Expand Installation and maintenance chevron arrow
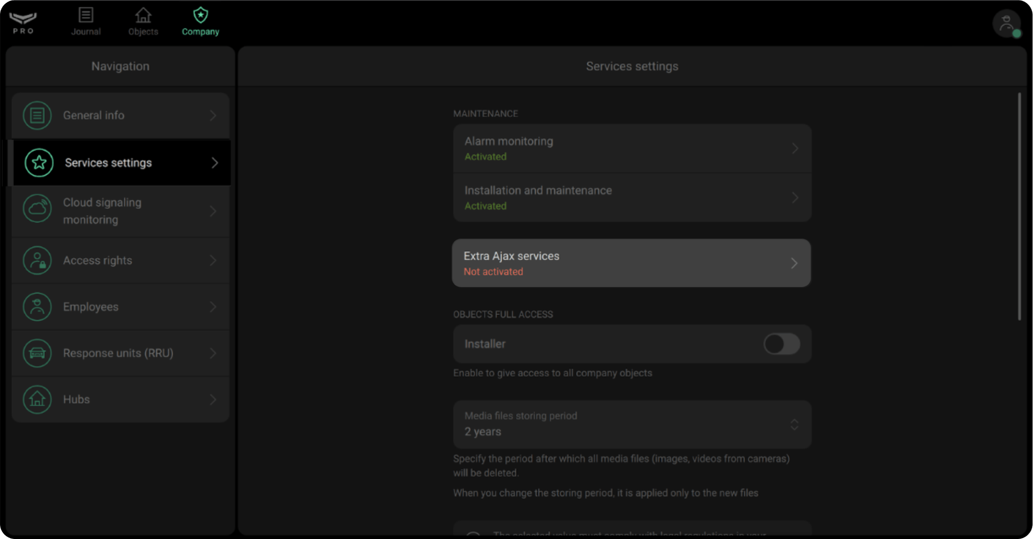This screenshot has width=1033, height=539. pyautogui.click(x=794, y=198)
